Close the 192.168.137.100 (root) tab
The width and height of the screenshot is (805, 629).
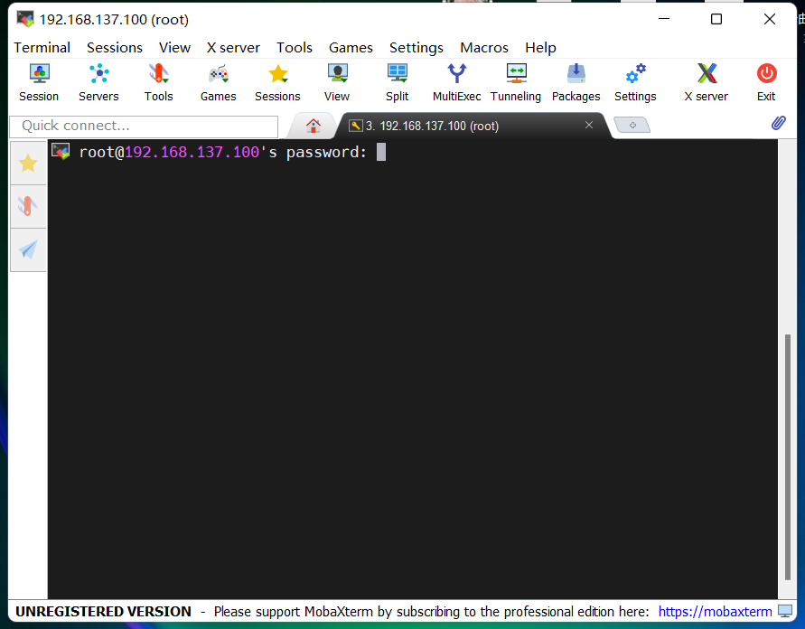click(589, 125)
